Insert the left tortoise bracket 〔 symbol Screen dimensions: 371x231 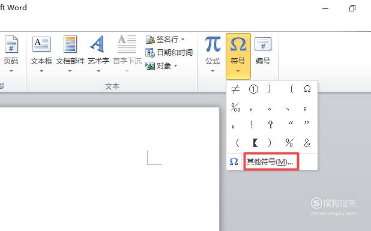(292, 89)
